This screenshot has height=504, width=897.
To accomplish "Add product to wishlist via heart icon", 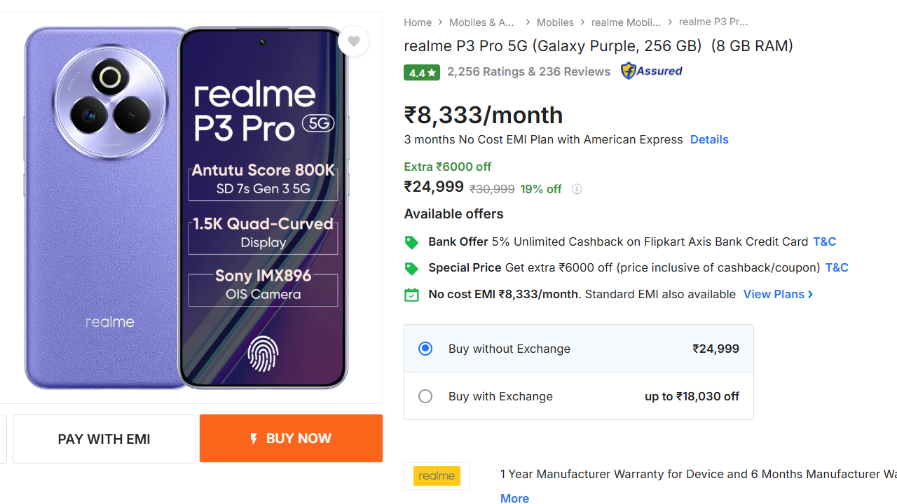I will [354, 41].
